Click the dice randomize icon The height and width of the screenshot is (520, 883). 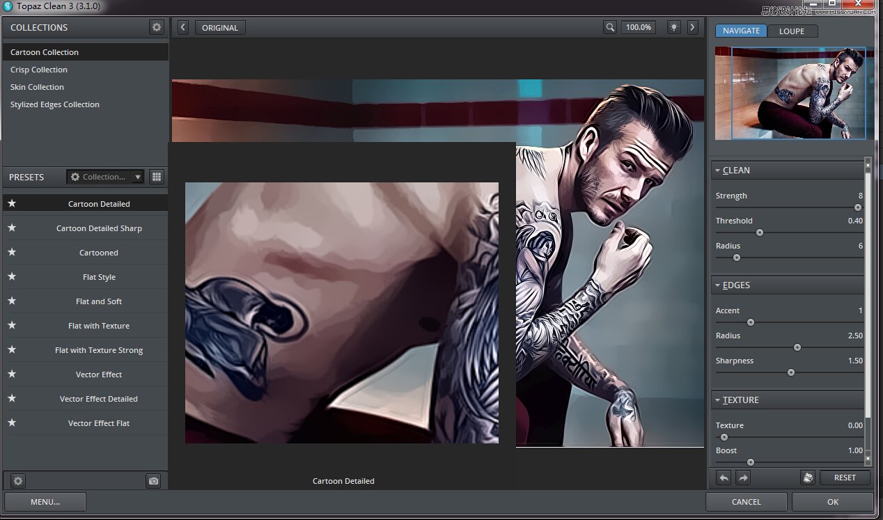(808, 478)
